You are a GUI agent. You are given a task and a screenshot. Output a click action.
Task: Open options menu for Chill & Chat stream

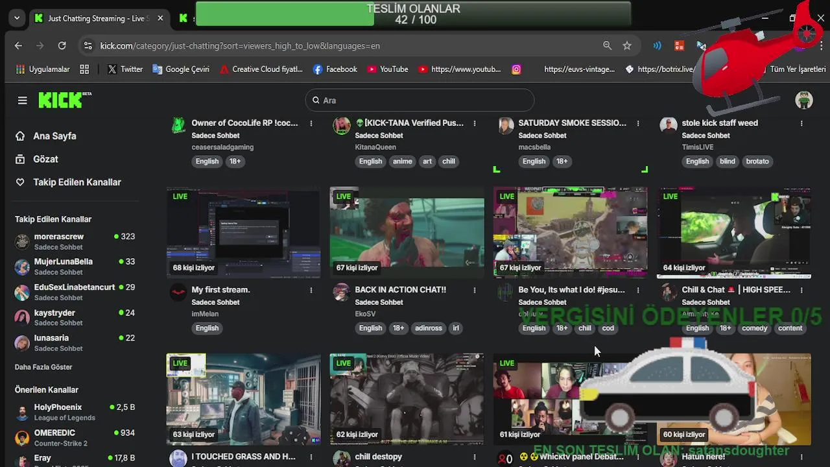(x=801, y=290)
